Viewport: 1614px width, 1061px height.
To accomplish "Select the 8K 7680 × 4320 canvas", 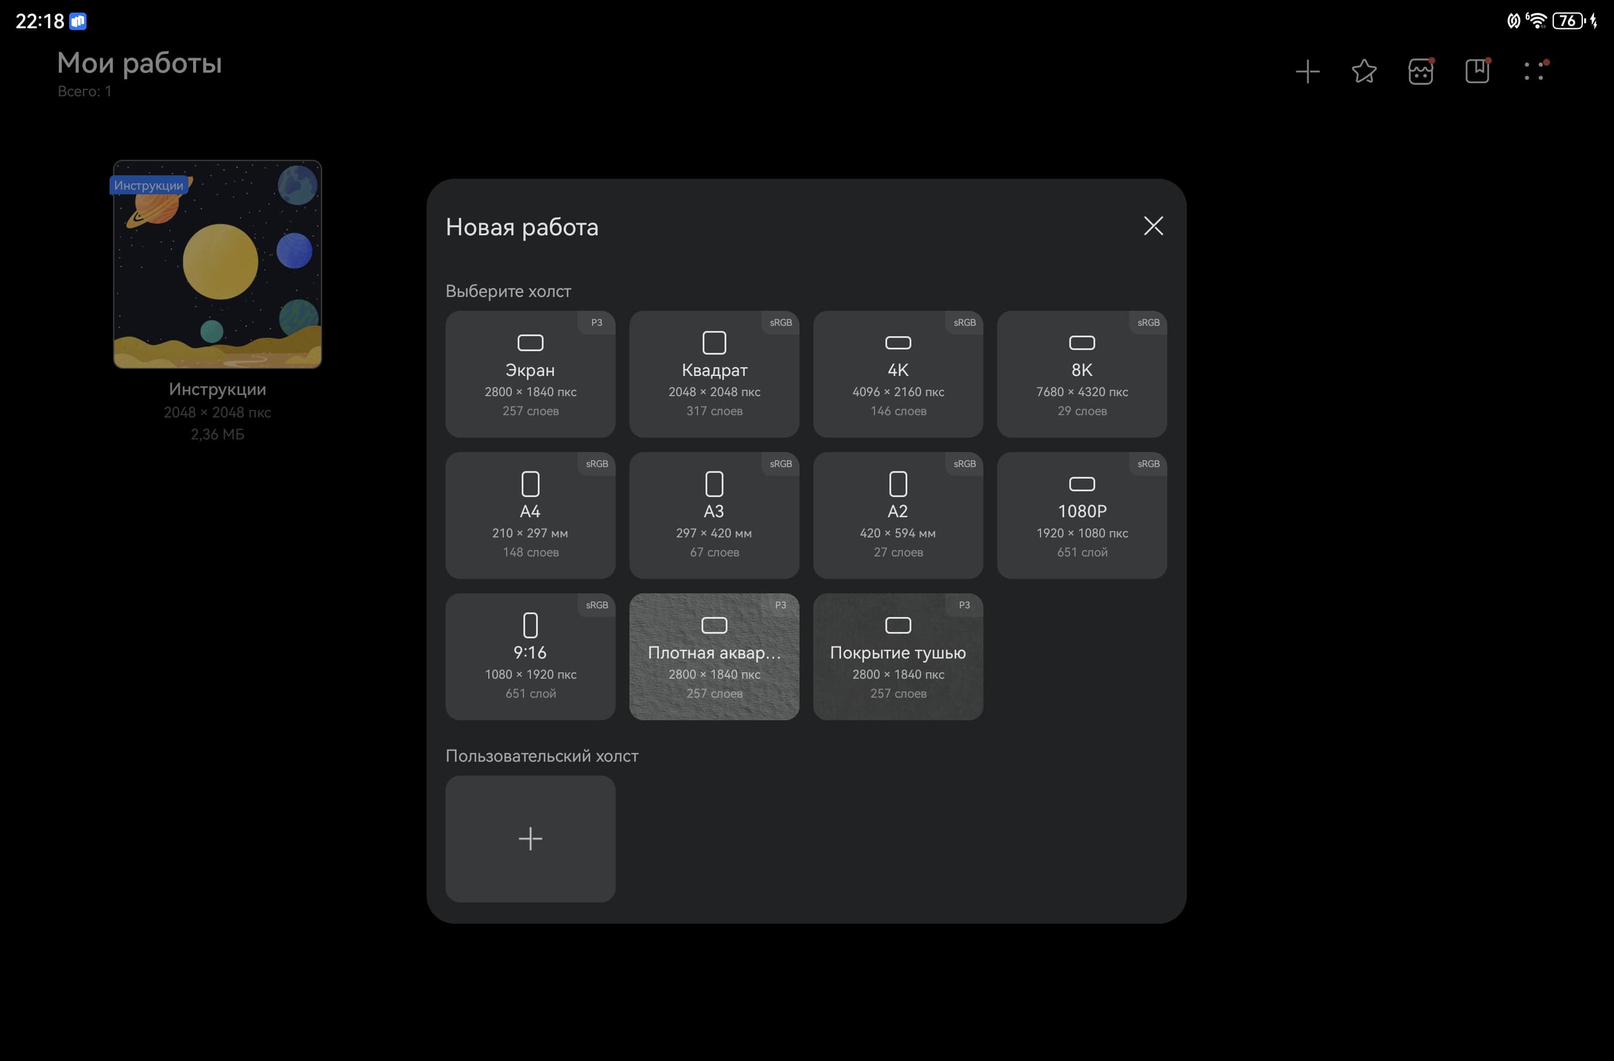I will (1081, 374).
